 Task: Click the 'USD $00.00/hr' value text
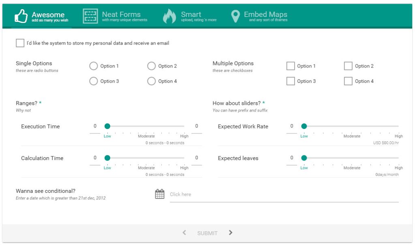[x=386, y=143]
